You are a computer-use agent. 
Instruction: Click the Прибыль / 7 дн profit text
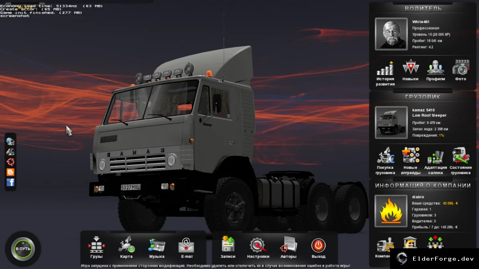(435, 227)
